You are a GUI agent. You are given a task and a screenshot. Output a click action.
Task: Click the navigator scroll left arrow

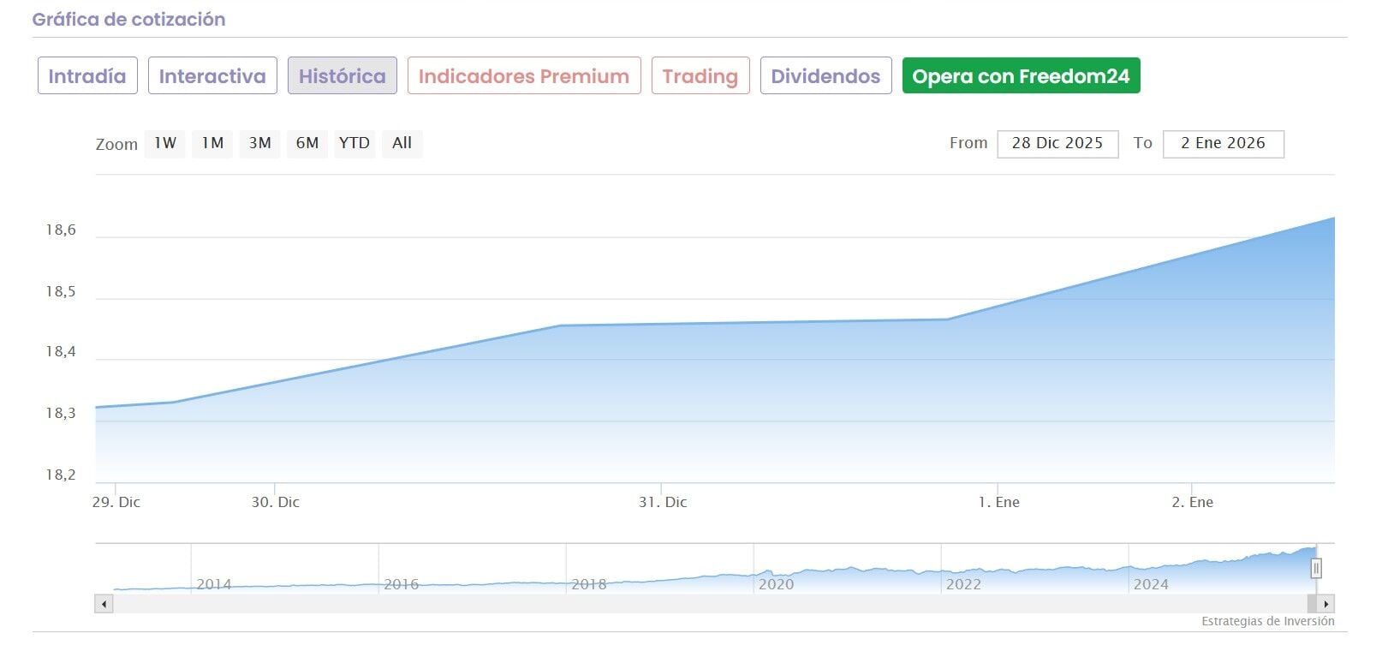[104, 604]
